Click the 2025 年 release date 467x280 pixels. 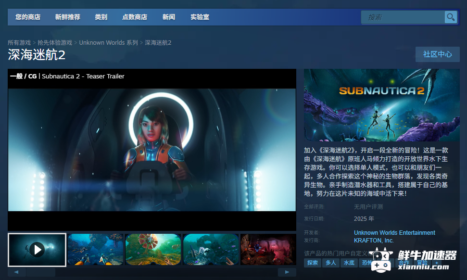[x=364, y=218]
